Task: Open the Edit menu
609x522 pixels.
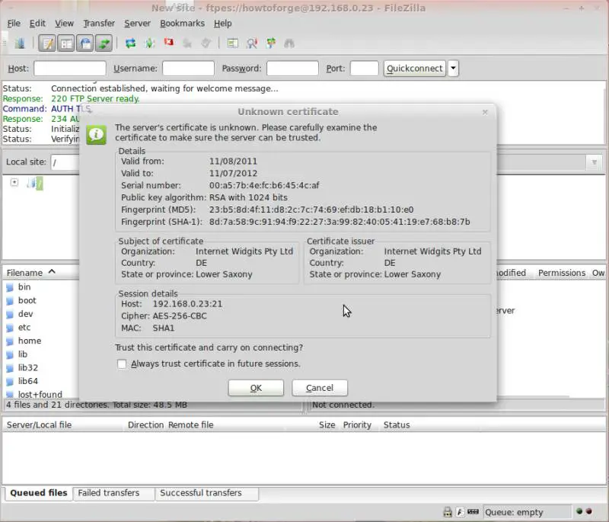Action: (x=37, y=24)
